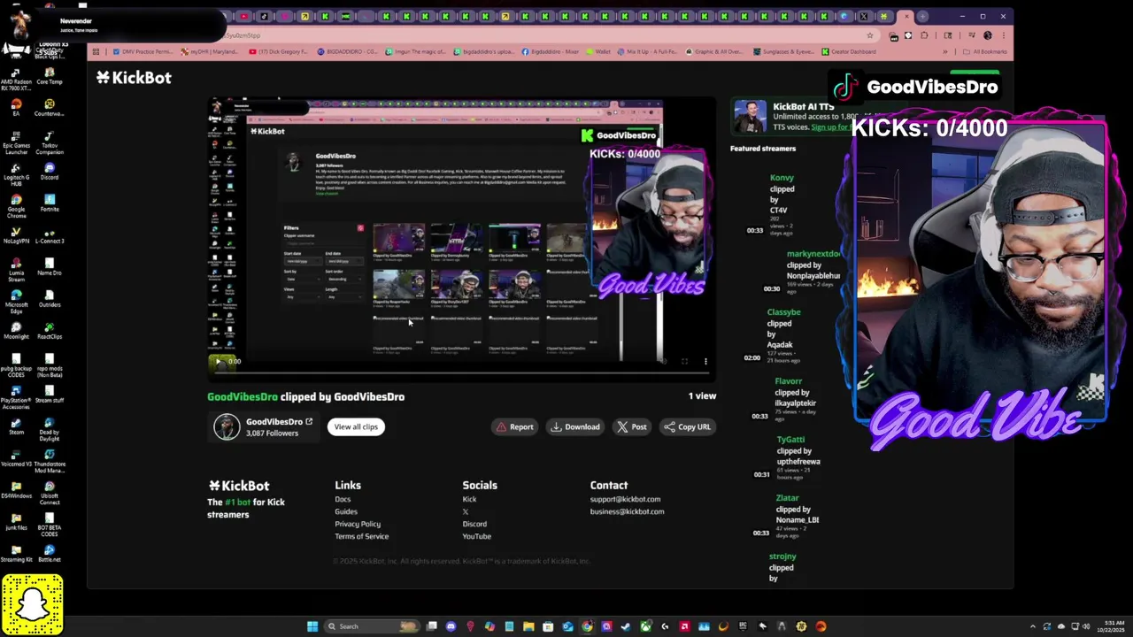Open the NoLagVPN desktop shortcut
This screenshot has height=637, width=1133.
16,234
